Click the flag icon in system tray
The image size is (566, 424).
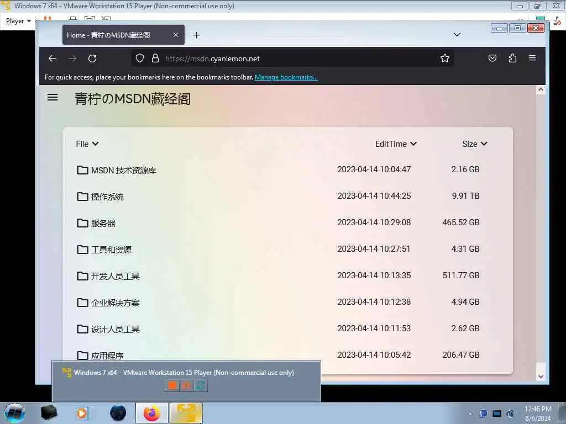click(483, 414)
